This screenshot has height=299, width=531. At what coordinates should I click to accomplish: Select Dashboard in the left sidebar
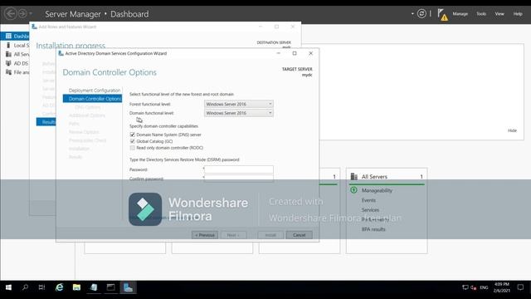(x=15, y=36)
